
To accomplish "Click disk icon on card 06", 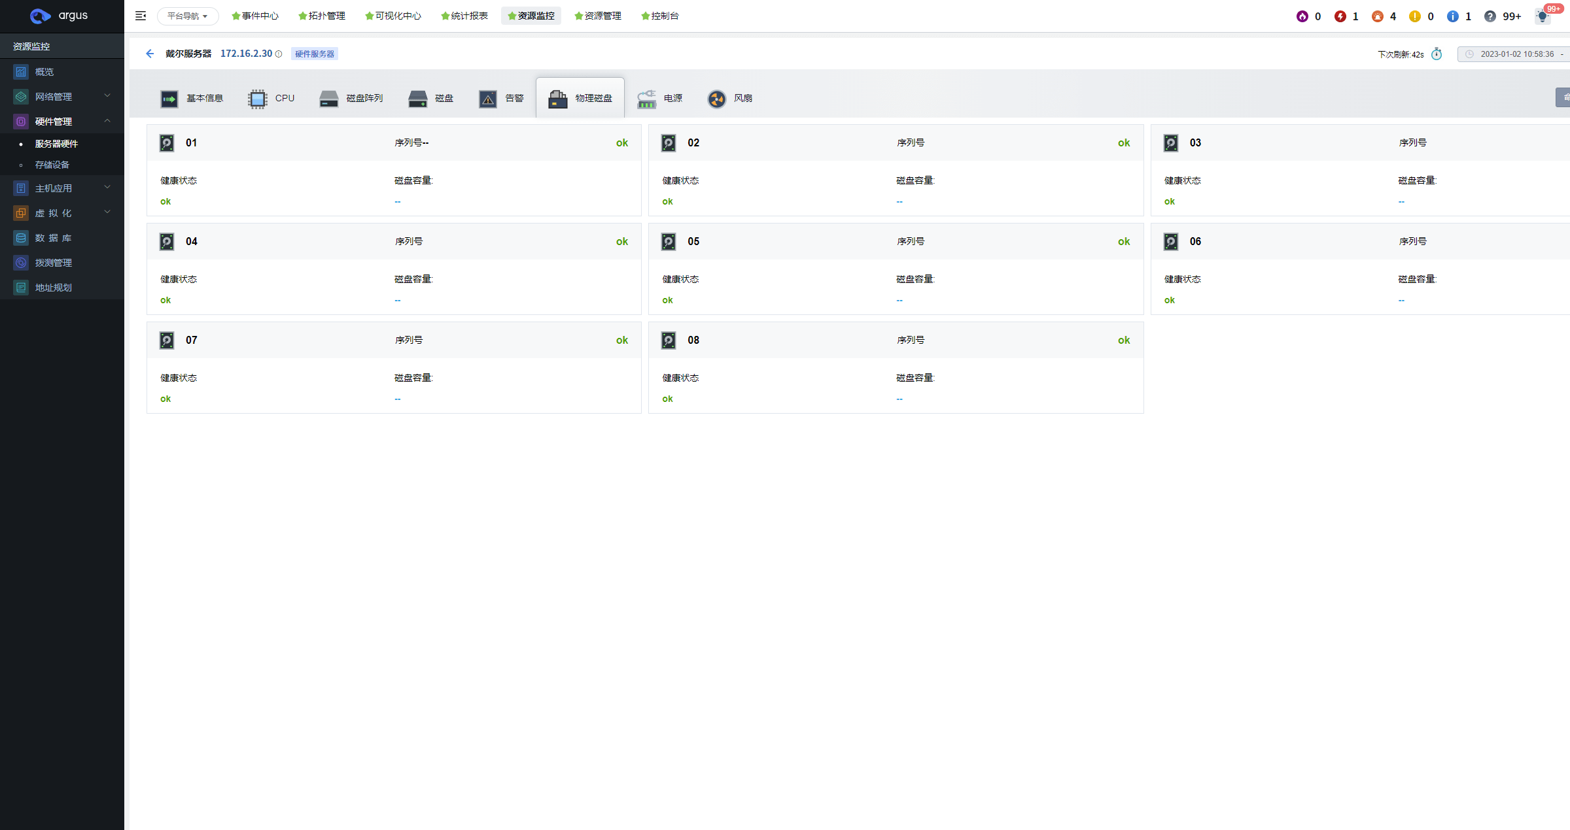I will (1171, 242).
